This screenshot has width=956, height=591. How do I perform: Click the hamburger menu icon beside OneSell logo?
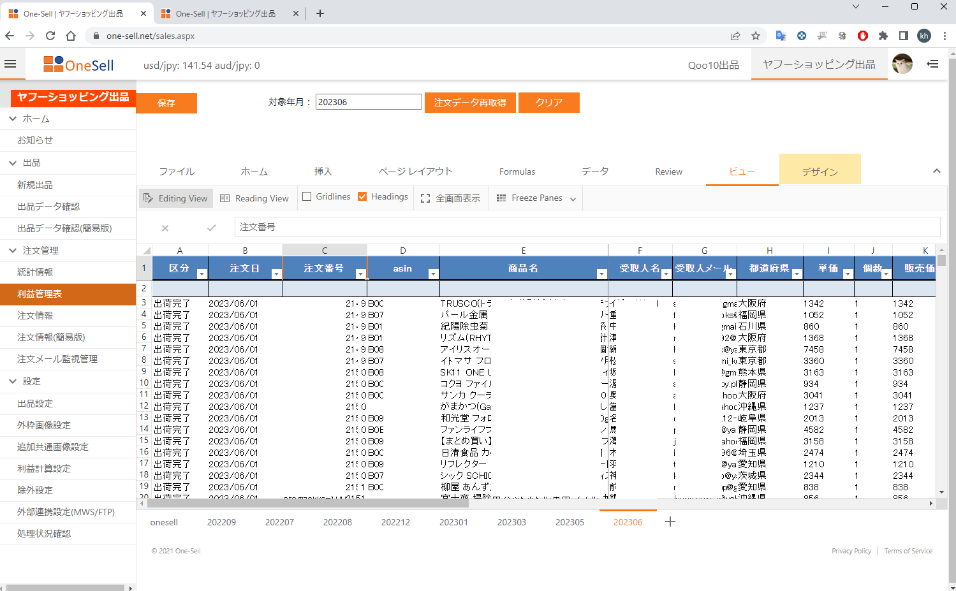click(x=10, y=64)
